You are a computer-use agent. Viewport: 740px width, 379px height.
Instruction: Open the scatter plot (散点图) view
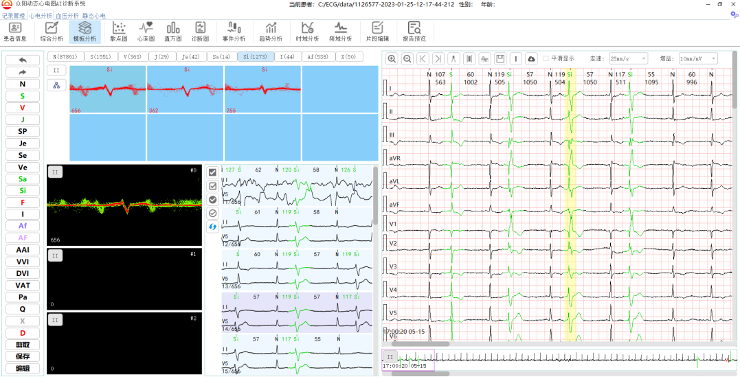119,32
